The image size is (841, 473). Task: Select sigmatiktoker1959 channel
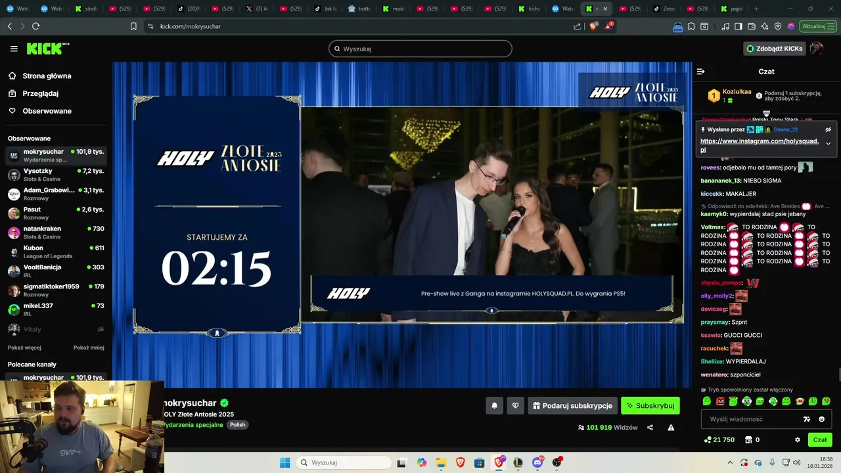point(56,290)
